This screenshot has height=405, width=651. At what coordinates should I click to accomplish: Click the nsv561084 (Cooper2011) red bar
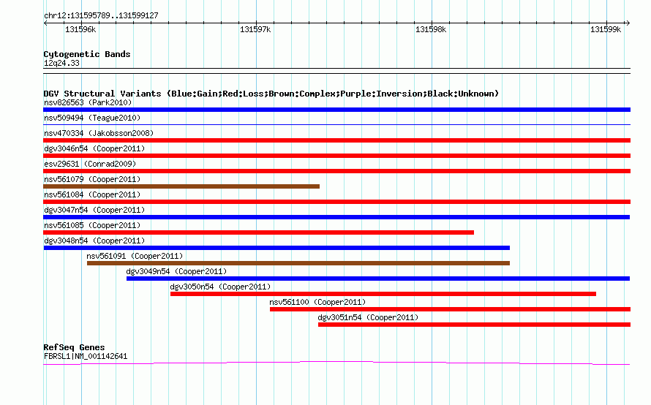click(x=336, y=202)
